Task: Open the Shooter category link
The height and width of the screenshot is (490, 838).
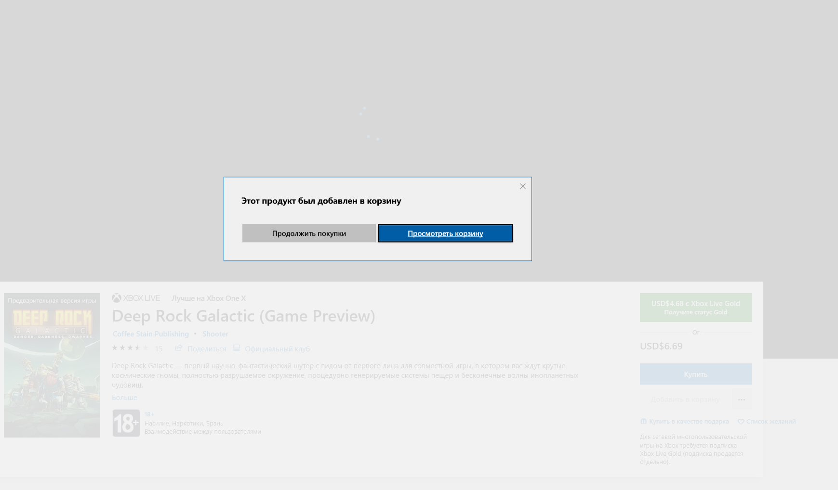Action: (x=215, y=334)
